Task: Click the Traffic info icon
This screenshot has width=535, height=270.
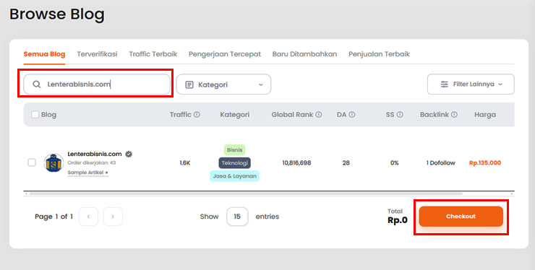Action: coord(197,115)
